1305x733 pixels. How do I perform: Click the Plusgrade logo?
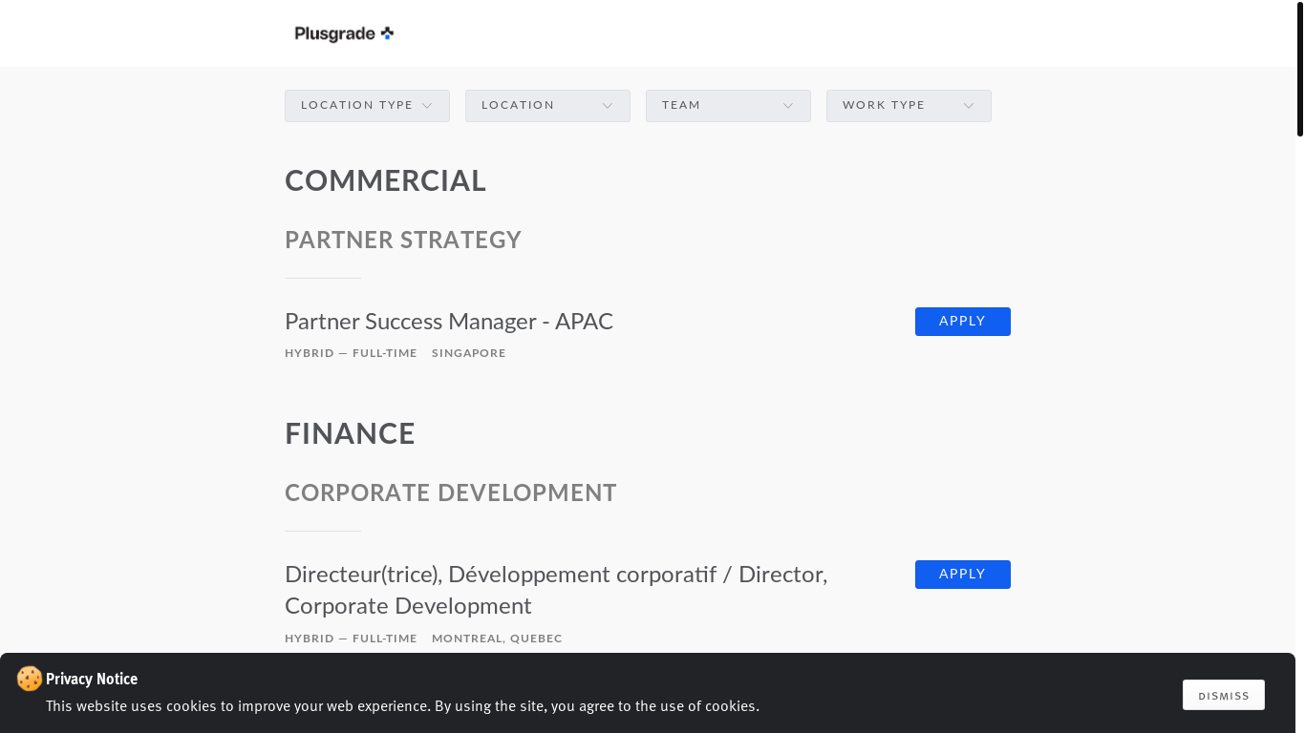coord(344,33)
